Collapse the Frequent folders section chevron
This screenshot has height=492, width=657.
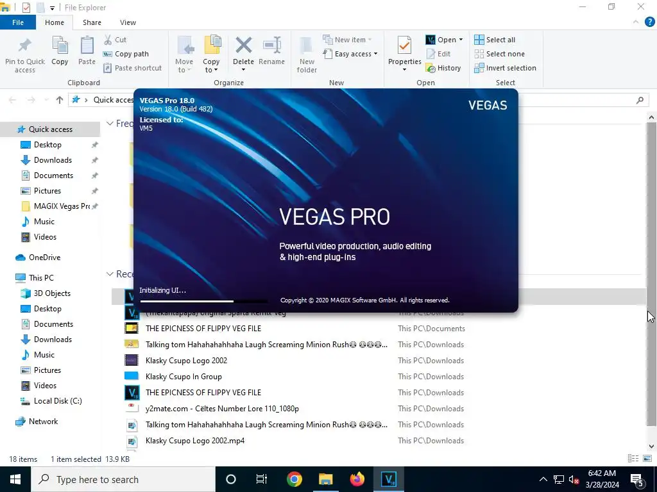click(110, 124)
